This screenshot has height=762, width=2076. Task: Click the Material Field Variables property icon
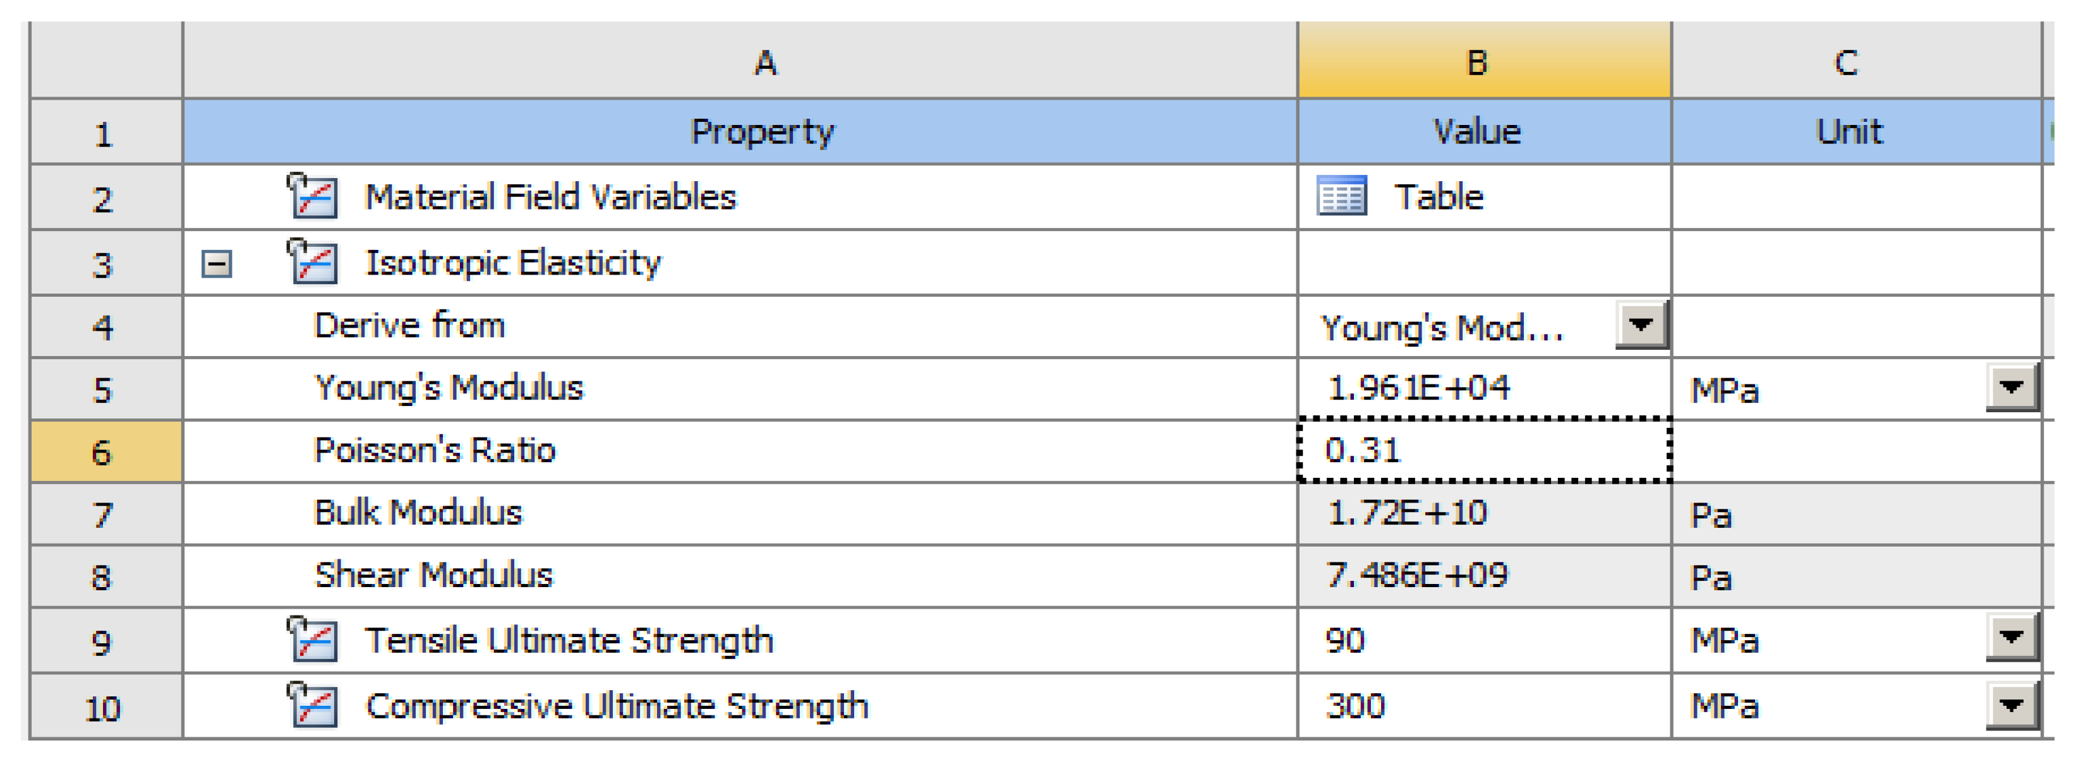pyautogui.click(x=313, y=196)
